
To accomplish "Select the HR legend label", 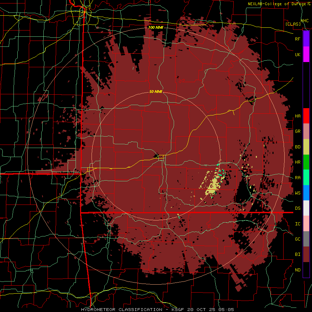I will [x=297, y=162].
